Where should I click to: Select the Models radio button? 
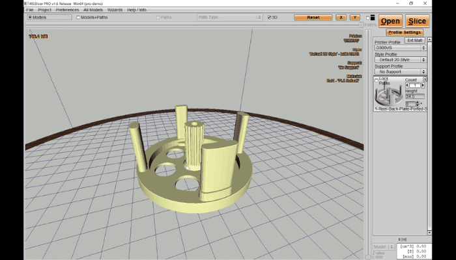click(x=30, y=18)
